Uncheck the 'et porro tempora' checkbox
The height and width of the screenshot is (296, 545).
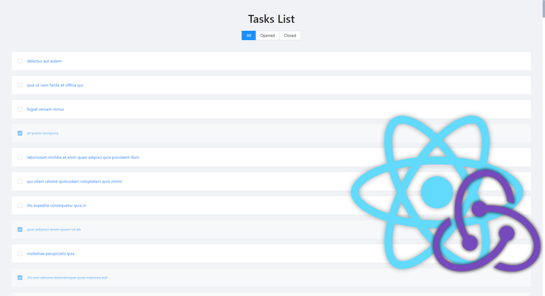pos(20,133)
